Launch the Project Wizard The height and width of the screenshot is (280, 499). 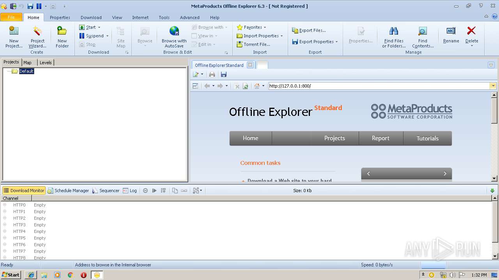pyautogui.click(x=37, y=37)
